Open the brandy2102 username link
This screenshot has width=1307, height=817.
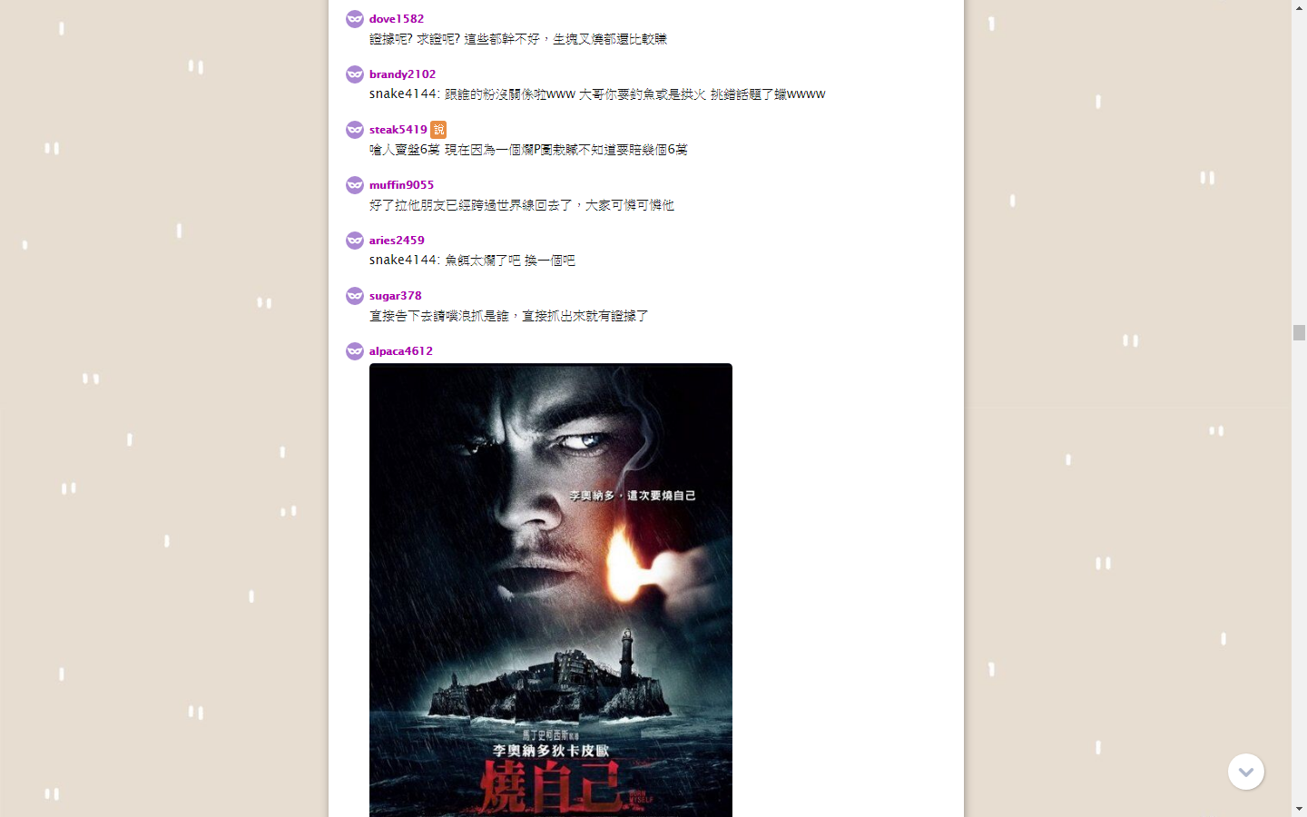coord(402,74)
